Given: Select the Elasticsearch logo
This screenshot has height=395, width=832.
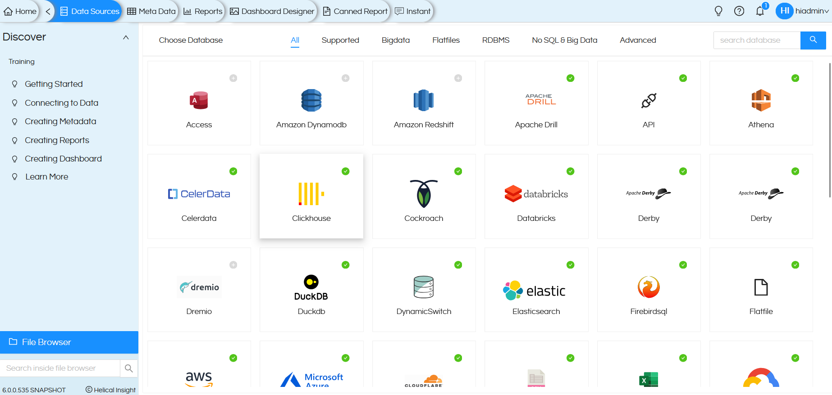Looking at the screenshot, I should coord(535,291).
